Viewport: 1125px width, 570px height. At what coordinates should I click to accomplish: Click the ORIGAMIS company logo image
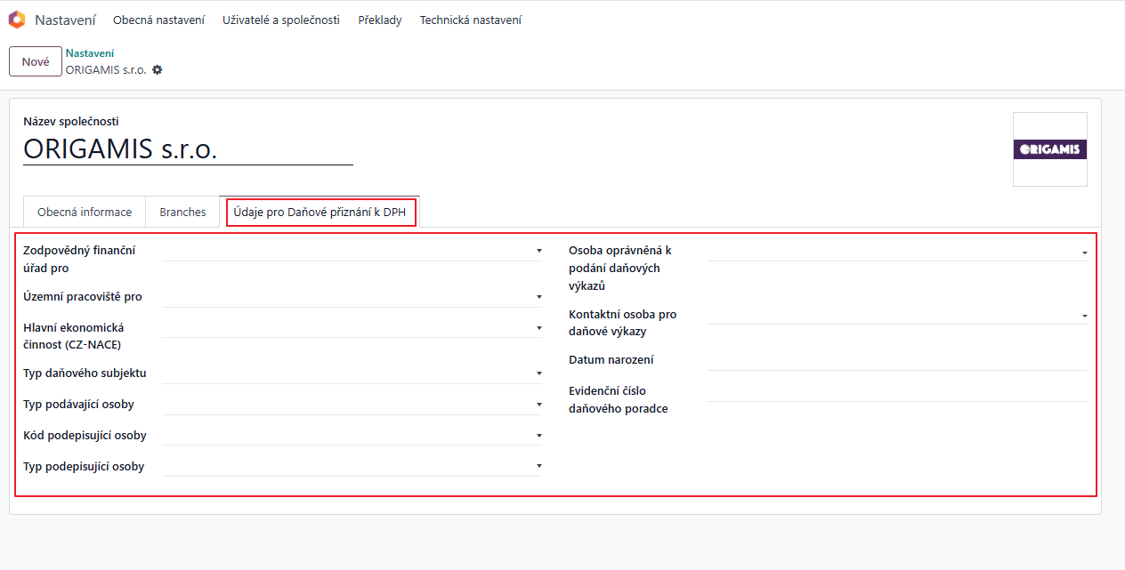tap(1049, 149)
